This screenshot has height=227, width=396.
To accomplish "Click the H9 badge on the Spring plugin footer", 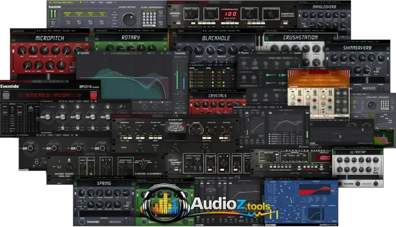I will click(x=115, y=222).
